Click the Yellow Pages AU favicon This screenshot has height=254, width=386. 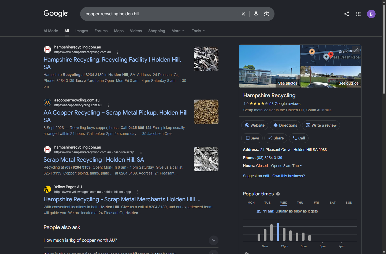(x=47, y=189)
